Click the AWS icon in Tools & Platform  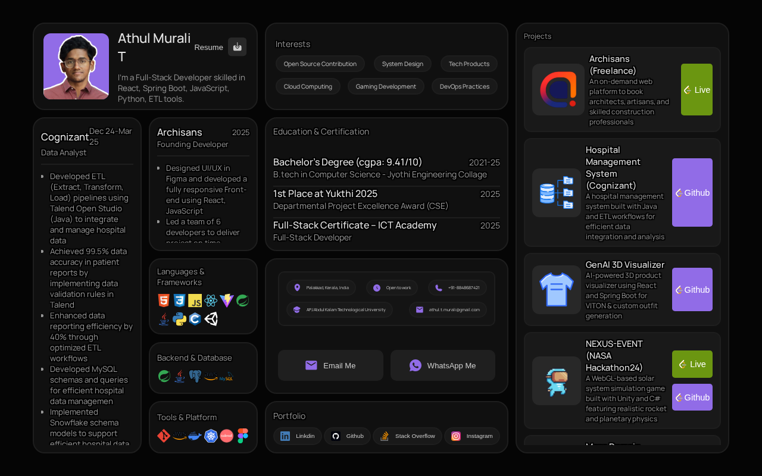click(x=179, y=436)
